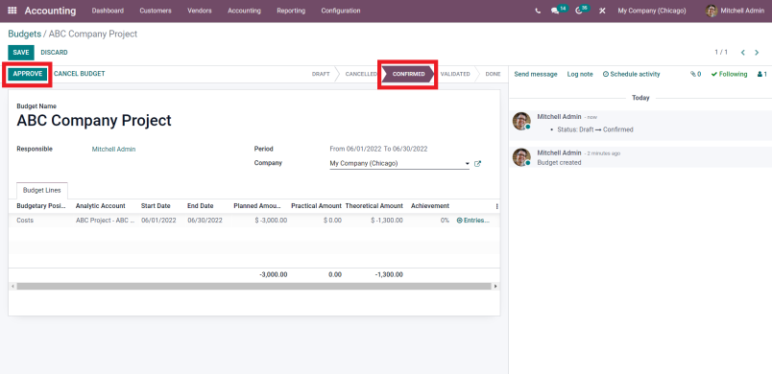Edit the budget name ABC Company Project
This screenshot has height=374, width=772.
point(94,121)
